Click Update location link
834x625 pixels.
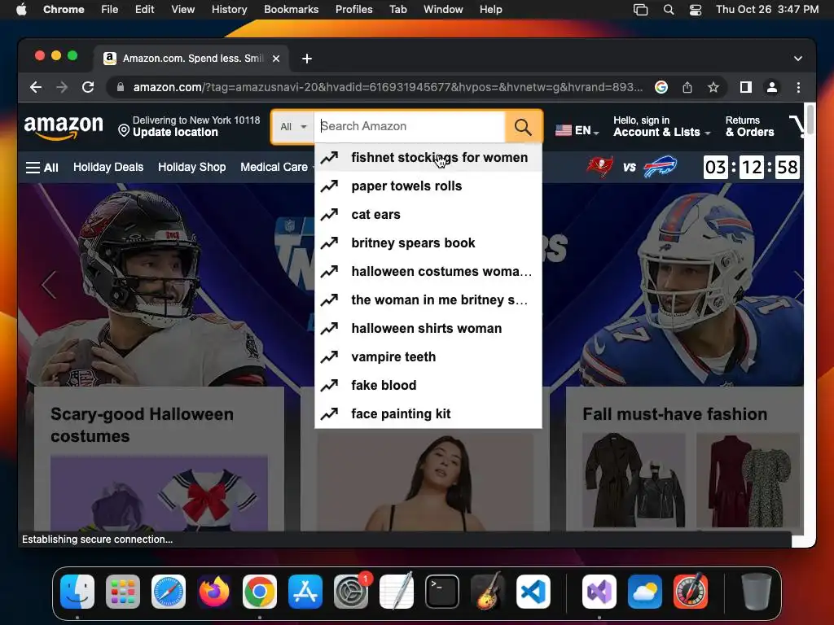pos(175,133)
